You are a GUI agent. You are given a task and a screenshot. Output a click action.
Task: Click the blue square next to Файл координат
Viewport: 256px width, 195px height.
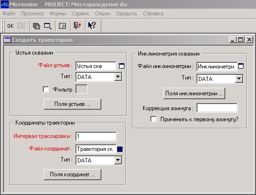pos(120,149)
